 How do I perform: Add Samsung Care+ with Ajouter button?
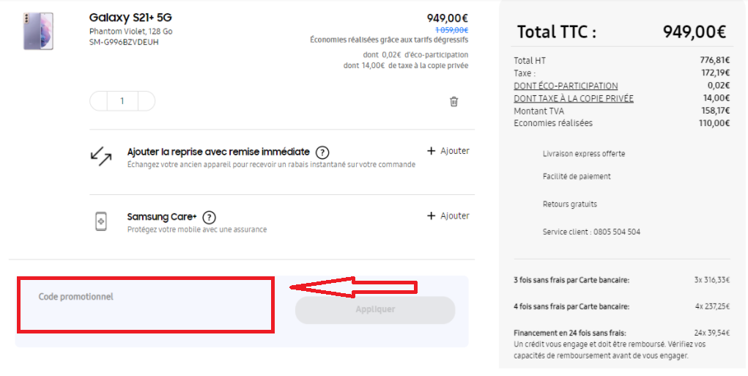click(x=448, y=215)
